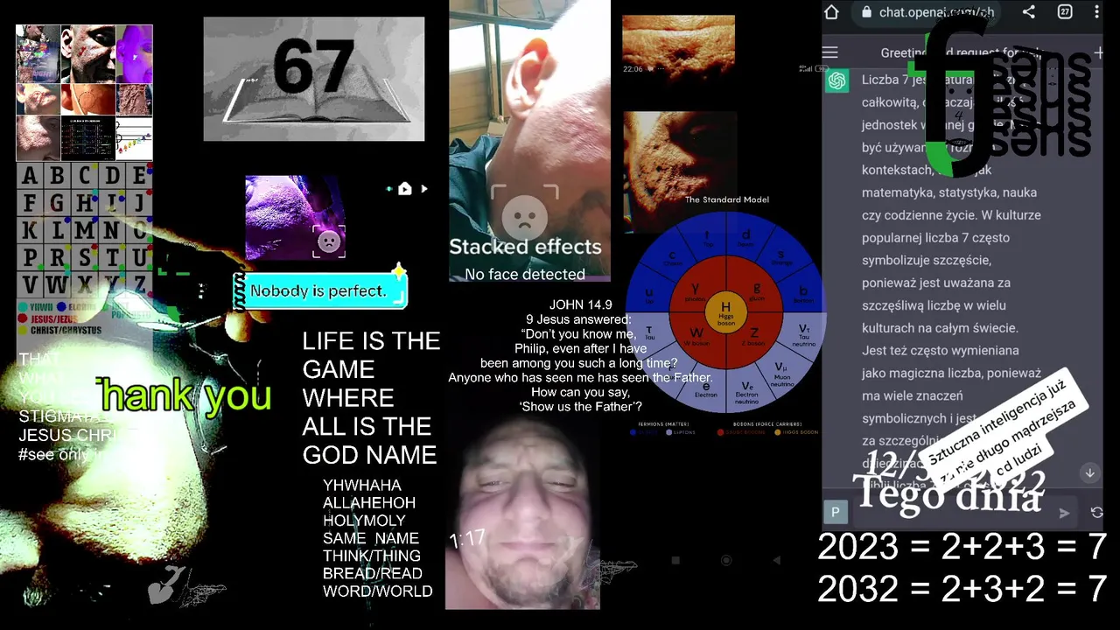Click the small play triangle near the house icon
The width and height of the screenshot is (1120, 630).
tap(424, 188)
